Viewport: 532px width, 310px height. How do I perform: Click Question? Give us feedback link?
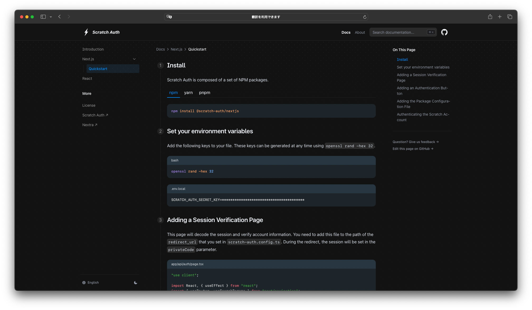(416, 142)
